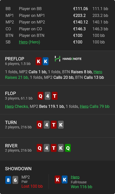The width and height of the screenshot is (115, 194).
Task: Click the Hand2Note logo icon
Action: click(57, 59)
